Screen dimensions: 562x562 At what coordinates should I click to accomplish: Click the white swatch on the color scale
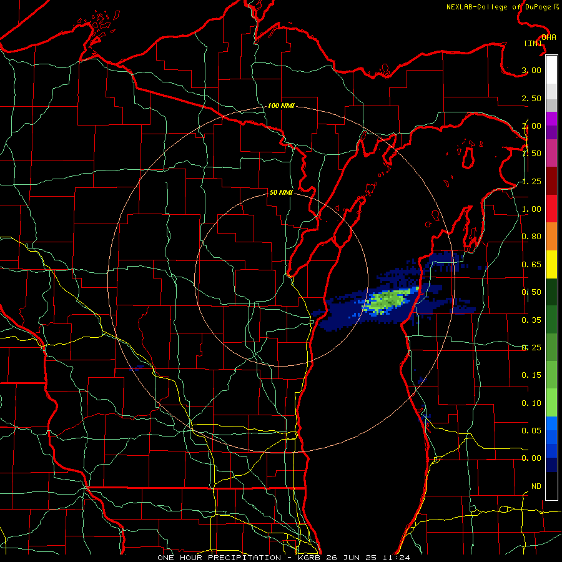[x=551, y=70]
